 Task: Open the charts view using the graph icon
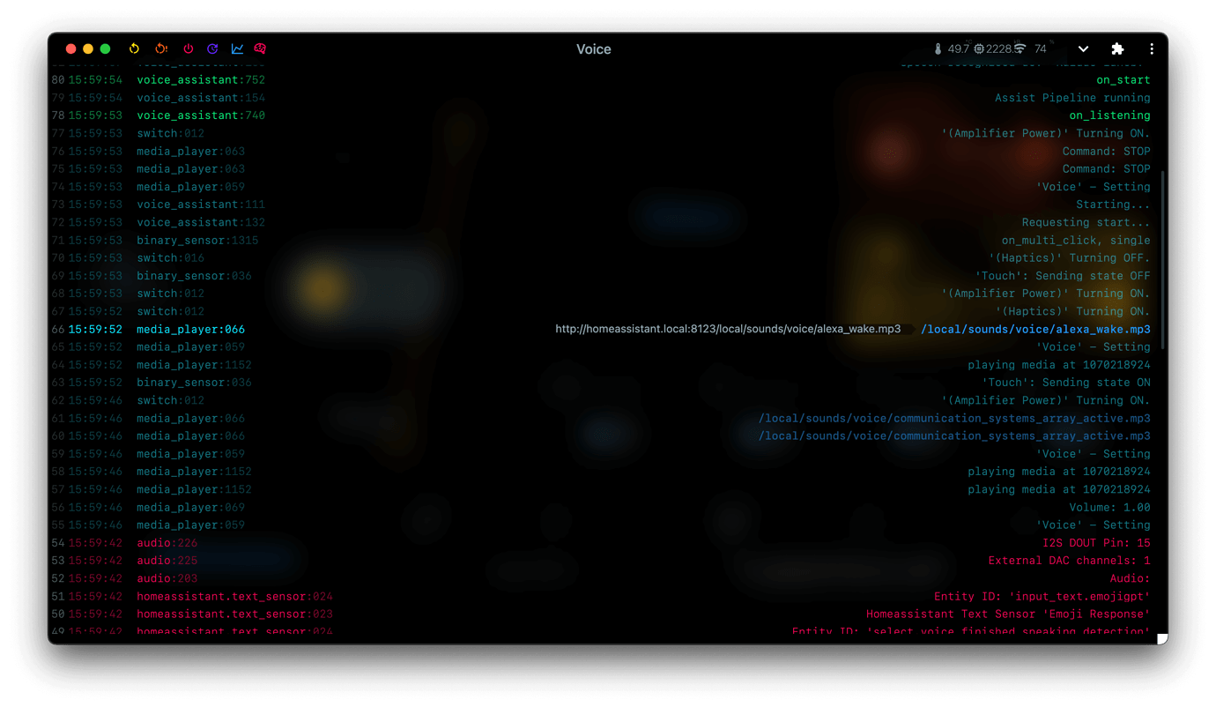pyautogui.click(x=236, y=49)
